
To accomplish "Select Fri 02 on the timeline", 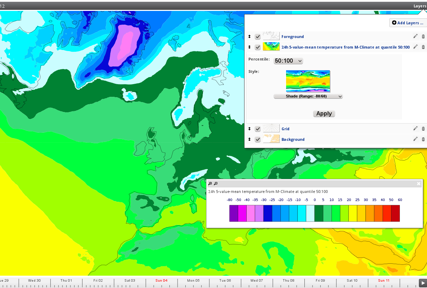I will (x=98, y=280).
